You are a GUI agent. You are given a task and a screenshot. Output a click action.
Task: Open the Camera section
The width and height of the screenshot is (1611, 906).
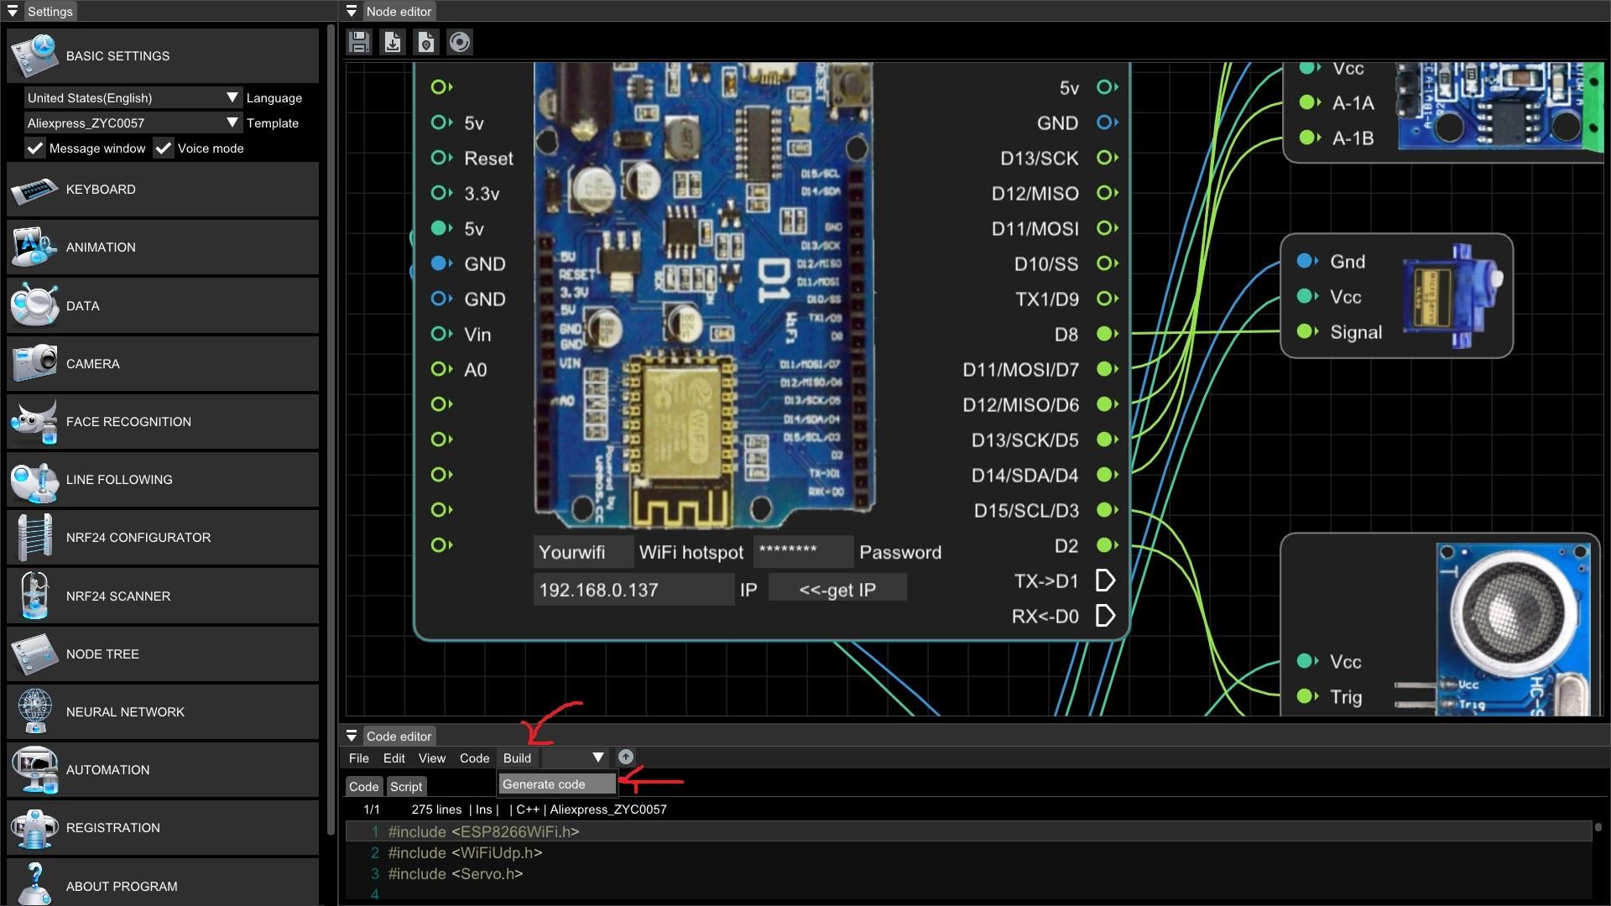[163, 364]
